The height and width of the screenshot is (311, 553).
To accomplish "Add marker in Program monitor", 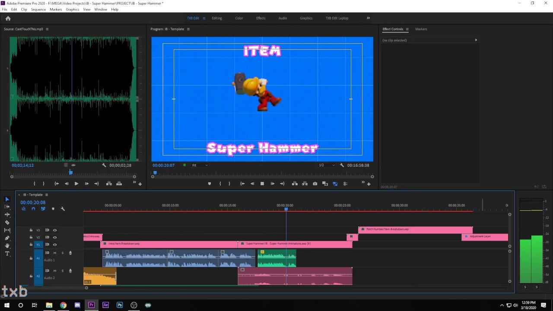I will (x=210, y=184).
